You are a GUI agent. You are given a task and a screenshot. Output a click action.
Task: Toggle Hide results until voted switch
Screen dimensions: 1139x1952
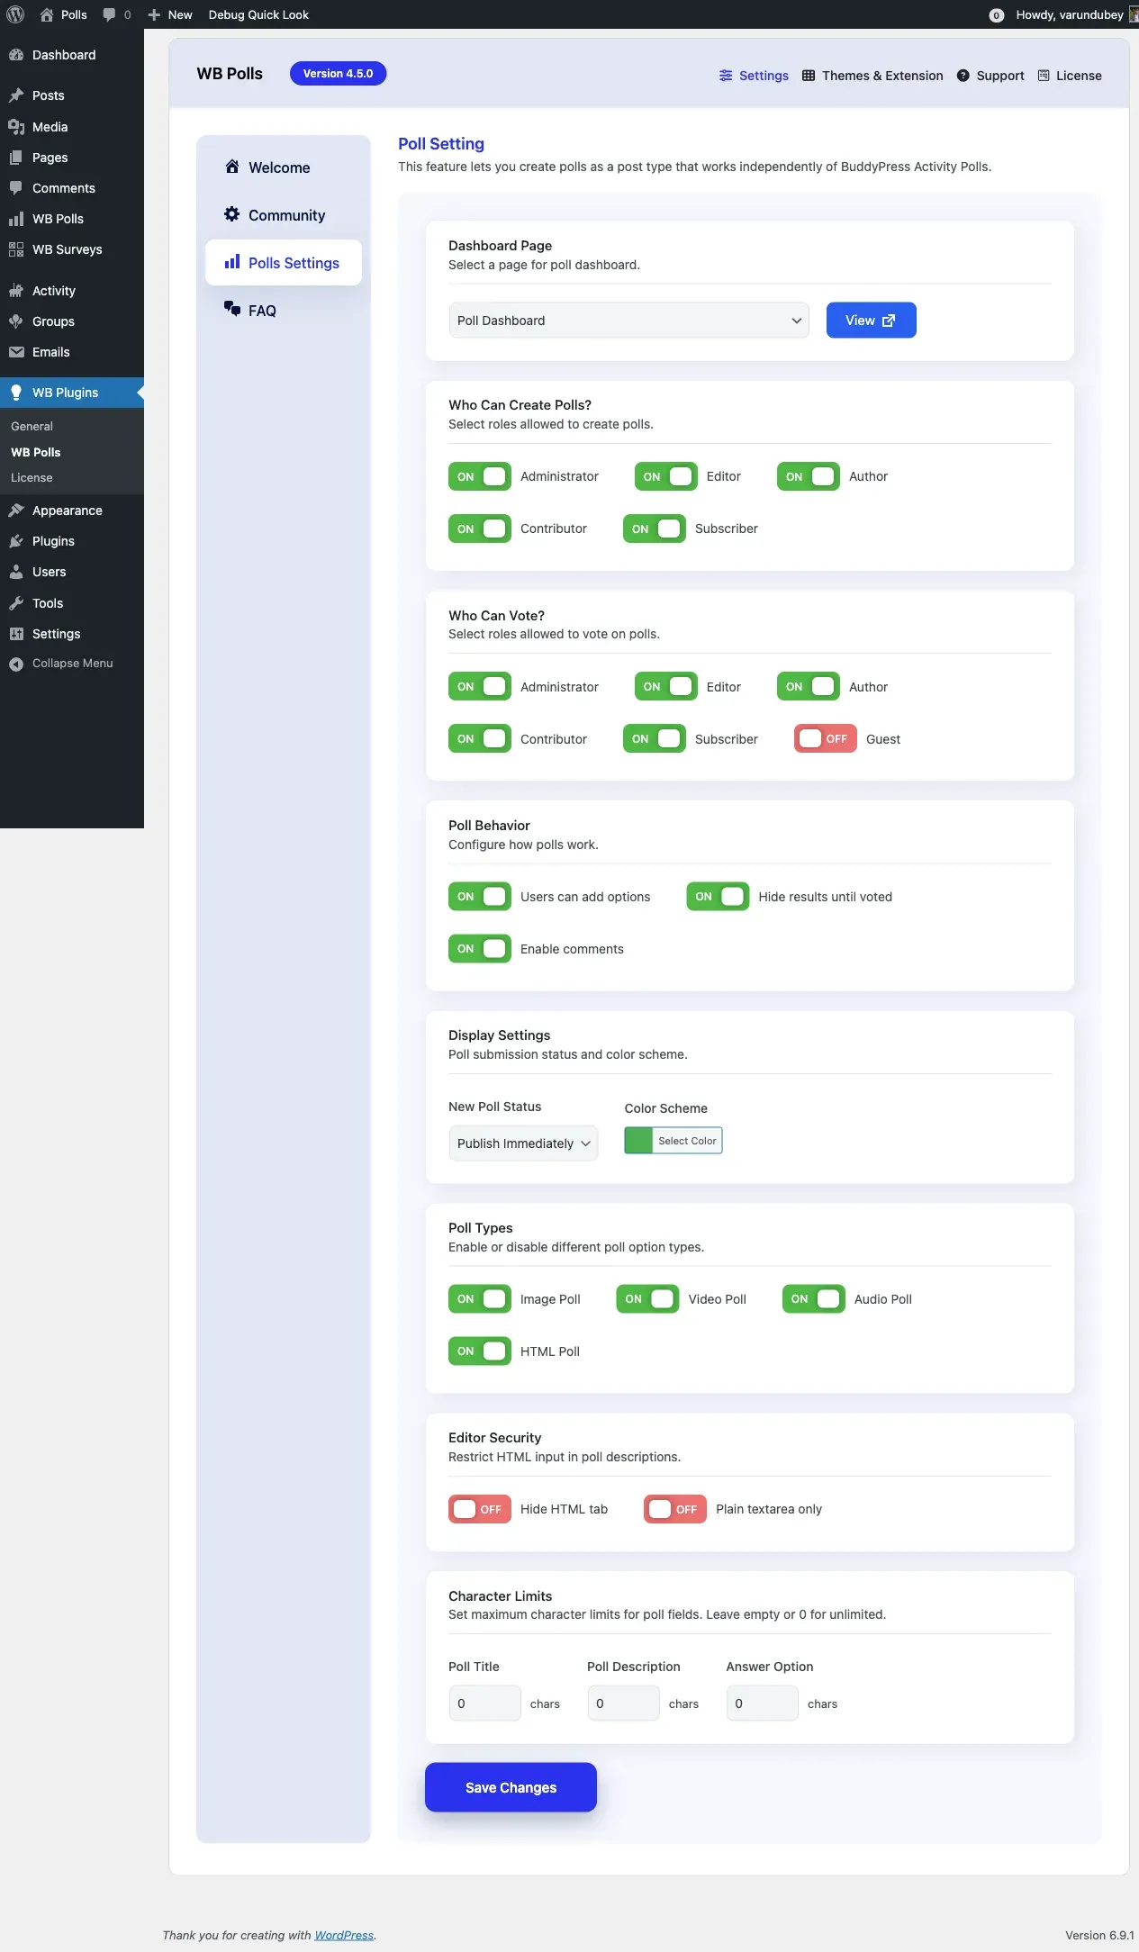click(718, 896)
